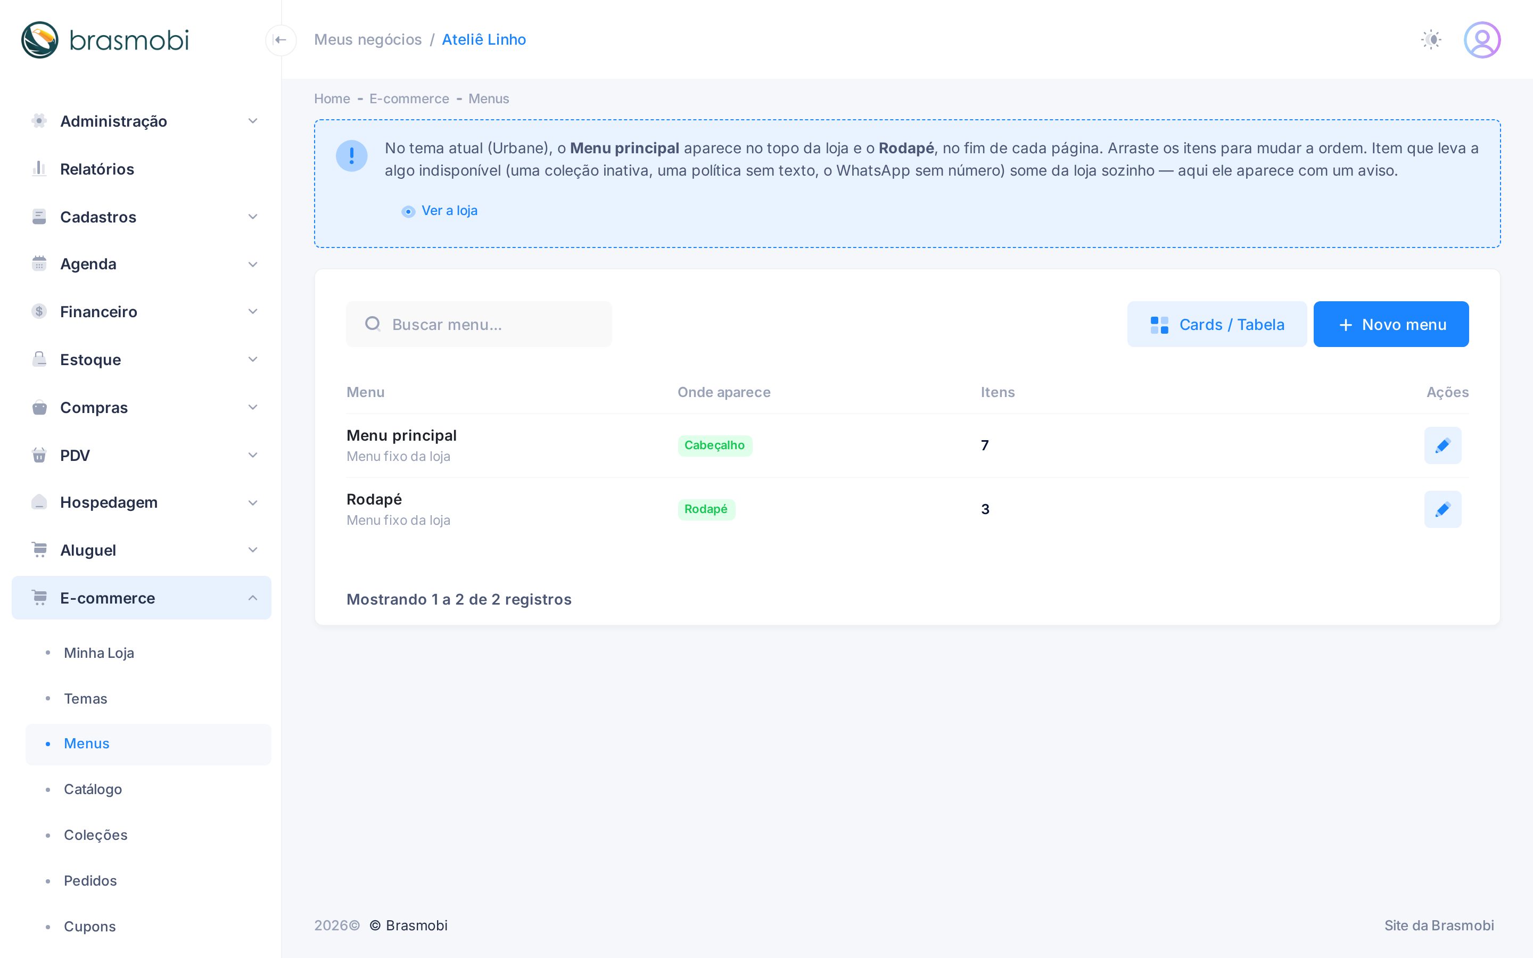Go to Meus negócios breadcrumb
Viewport: 1533px width, 958px height.
tap(367, 39)
